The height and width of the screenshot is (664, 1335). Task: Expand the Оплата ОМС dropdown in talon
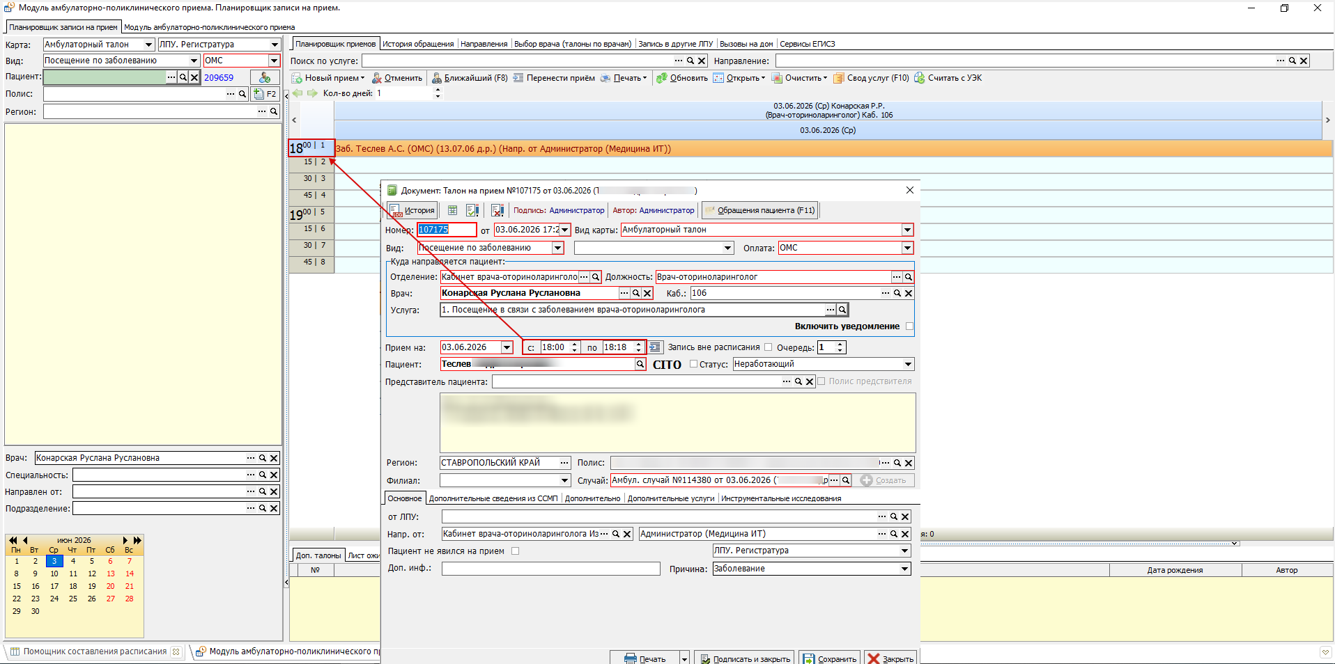point(907,248)
